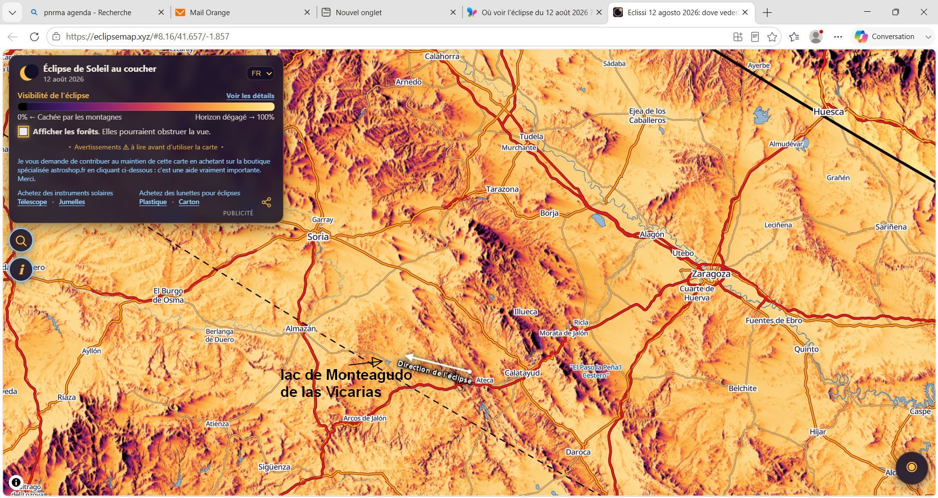Click the Tarazona town label

502,189
